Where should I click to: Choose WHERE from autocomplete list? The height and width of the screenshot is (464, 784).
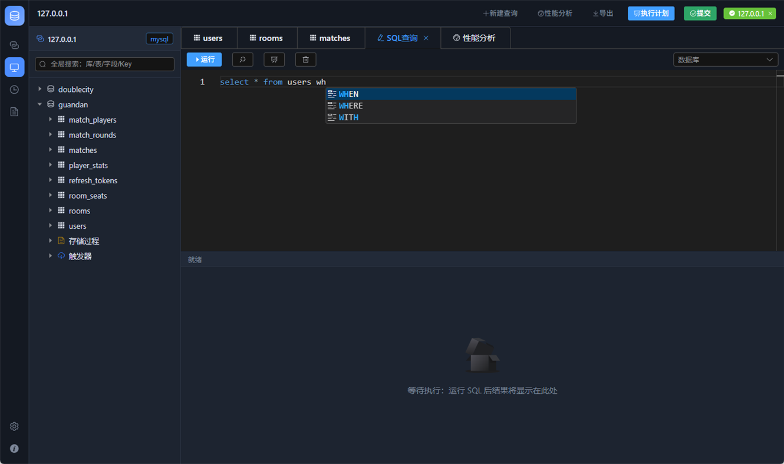[451, 106]
